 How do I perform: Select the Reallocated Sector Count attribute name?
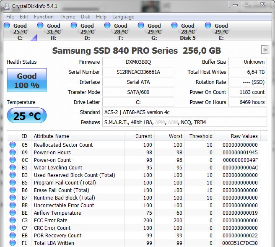[63, 145]
